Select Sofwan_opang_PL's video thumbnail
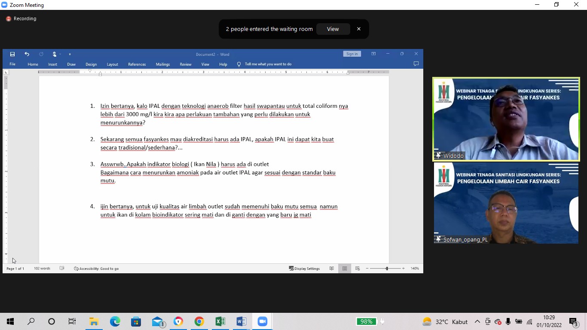587x330 pixels. click(x=506, y=203)
